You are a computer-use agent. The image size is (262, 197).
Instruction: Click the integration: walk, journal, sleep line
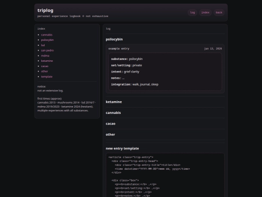click(135, 85)
